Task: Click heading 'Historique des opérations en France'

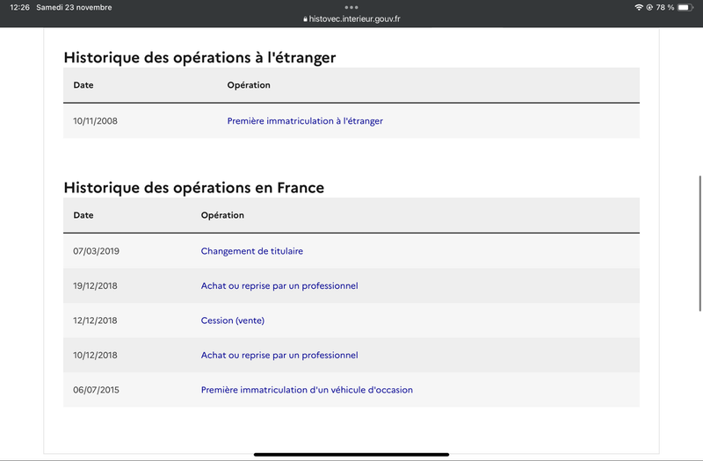Action: point(193,188)
